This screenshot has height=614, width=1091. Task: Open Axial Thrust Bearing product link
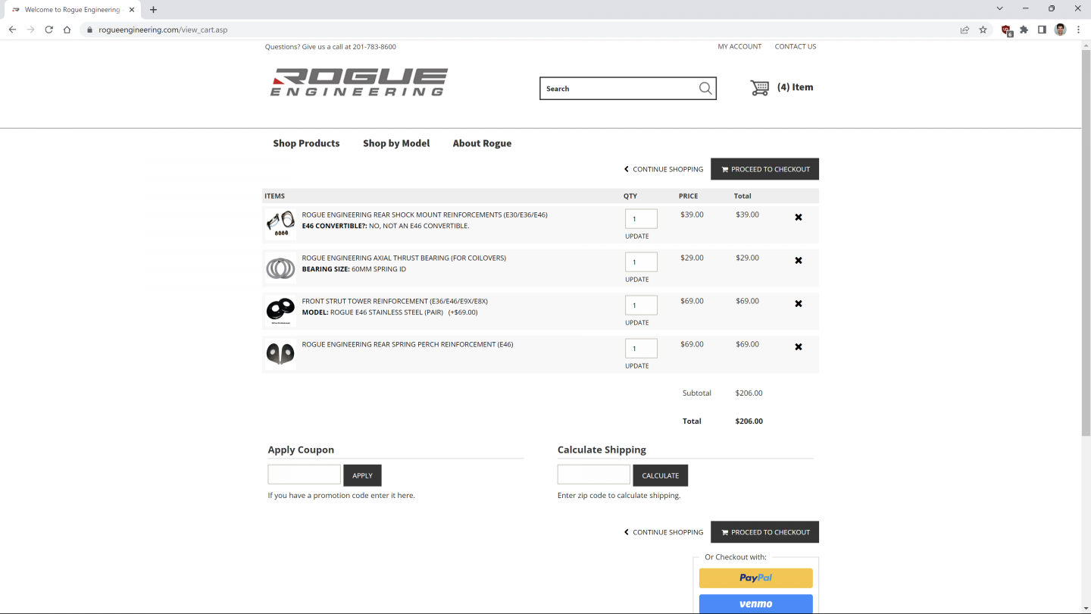point(404,258)
